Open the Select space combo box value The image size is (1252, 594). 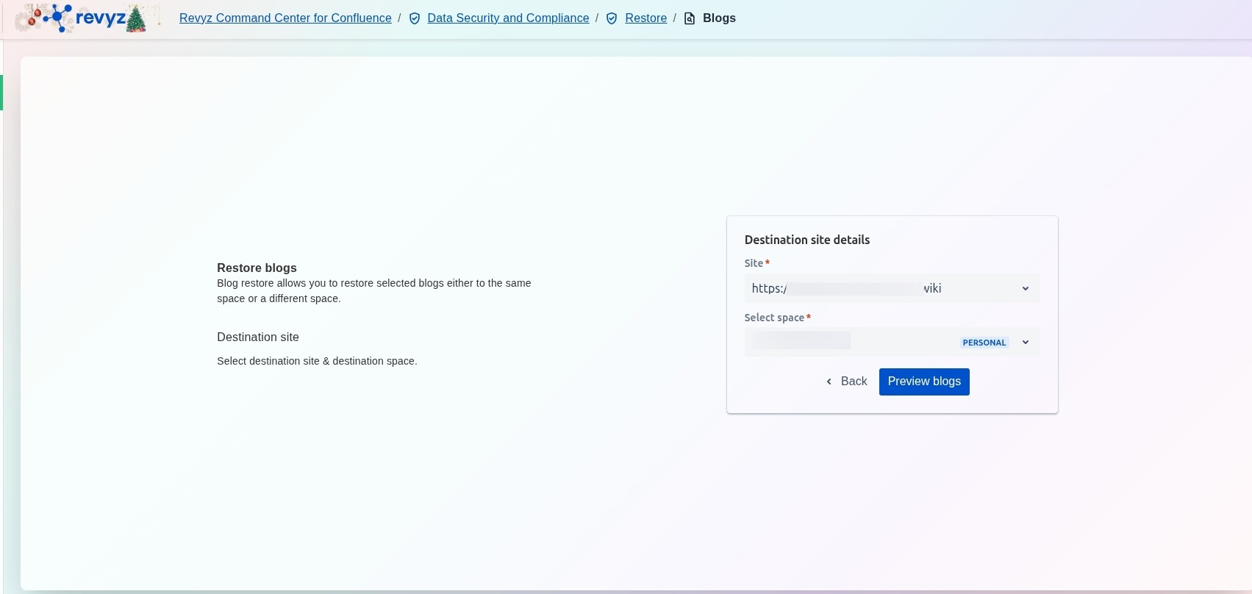(x=845, y=341)
